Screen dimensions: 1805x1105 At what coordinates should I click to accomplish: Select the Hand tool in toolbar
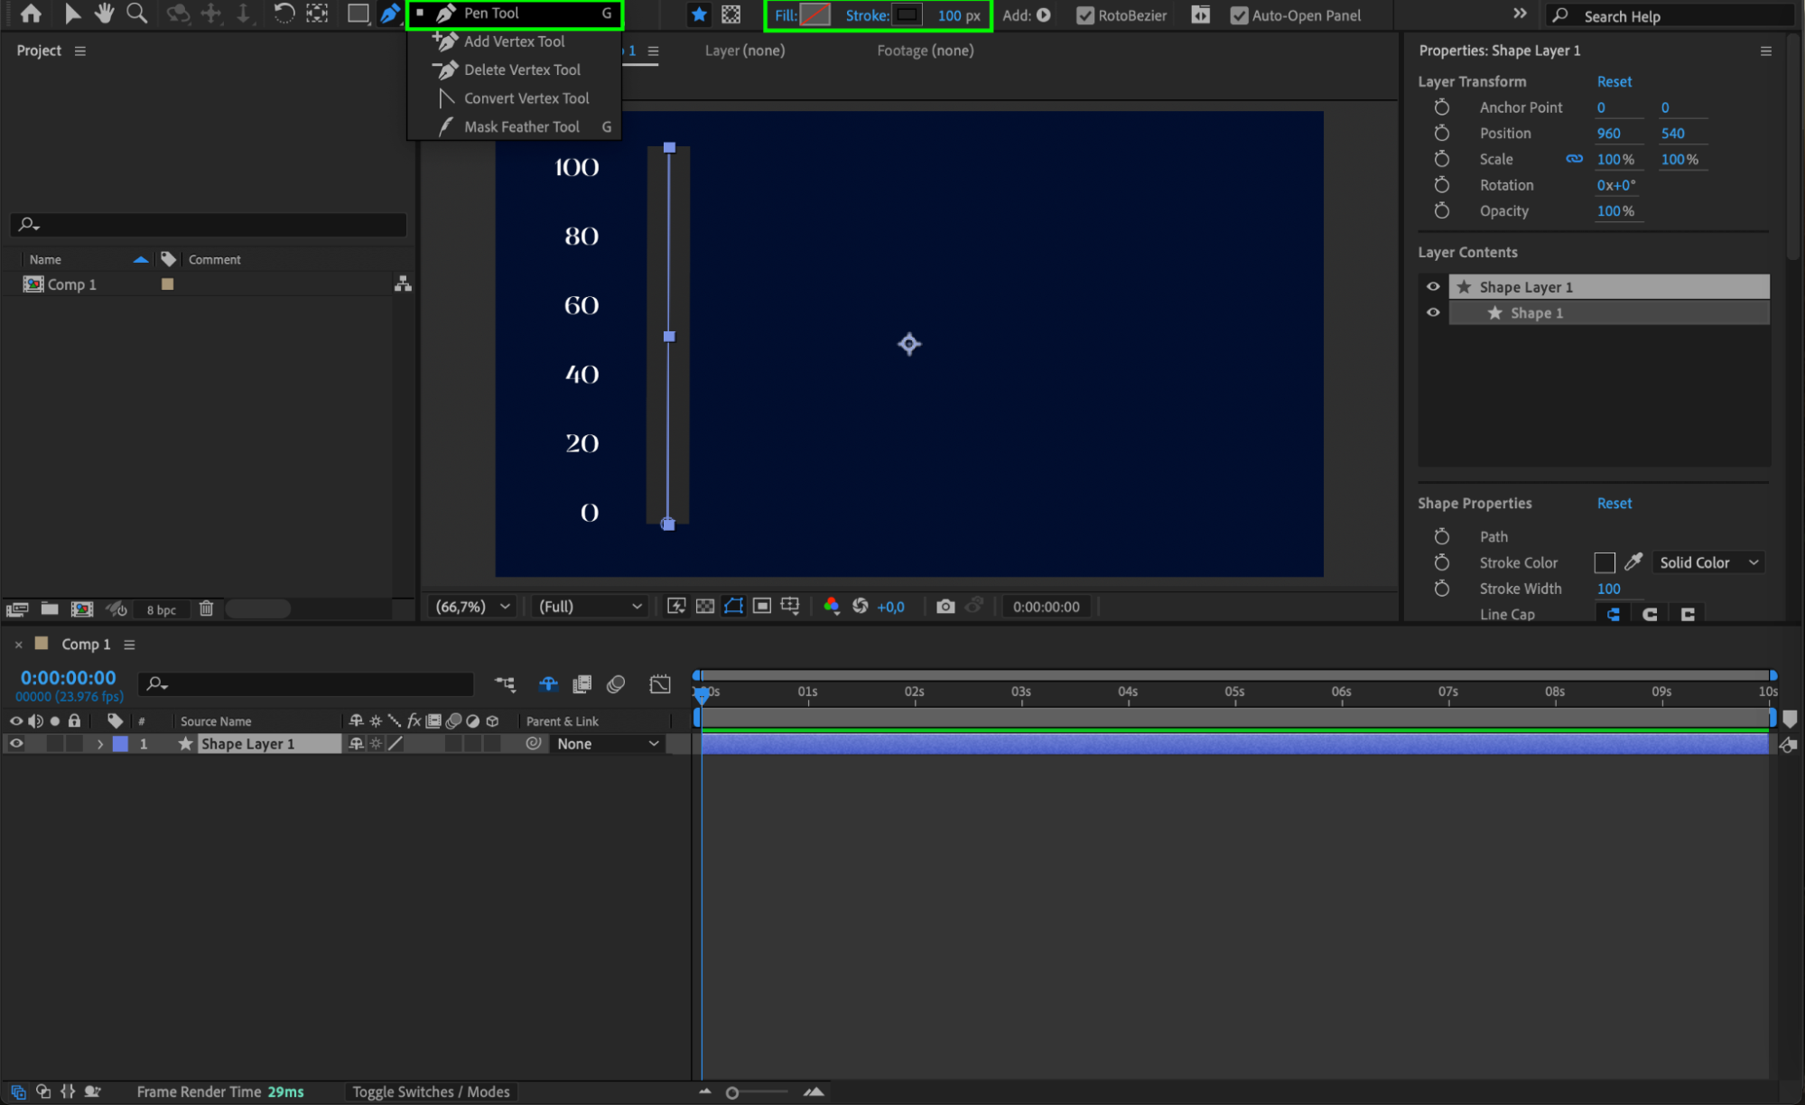pyautogui.click(x=104, y=14)
